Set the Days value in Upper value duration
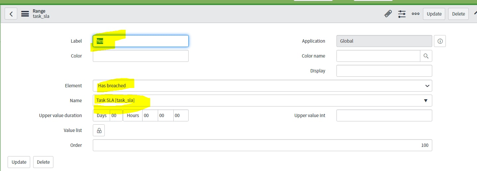 pyautogui.click(x=116, y=115)
